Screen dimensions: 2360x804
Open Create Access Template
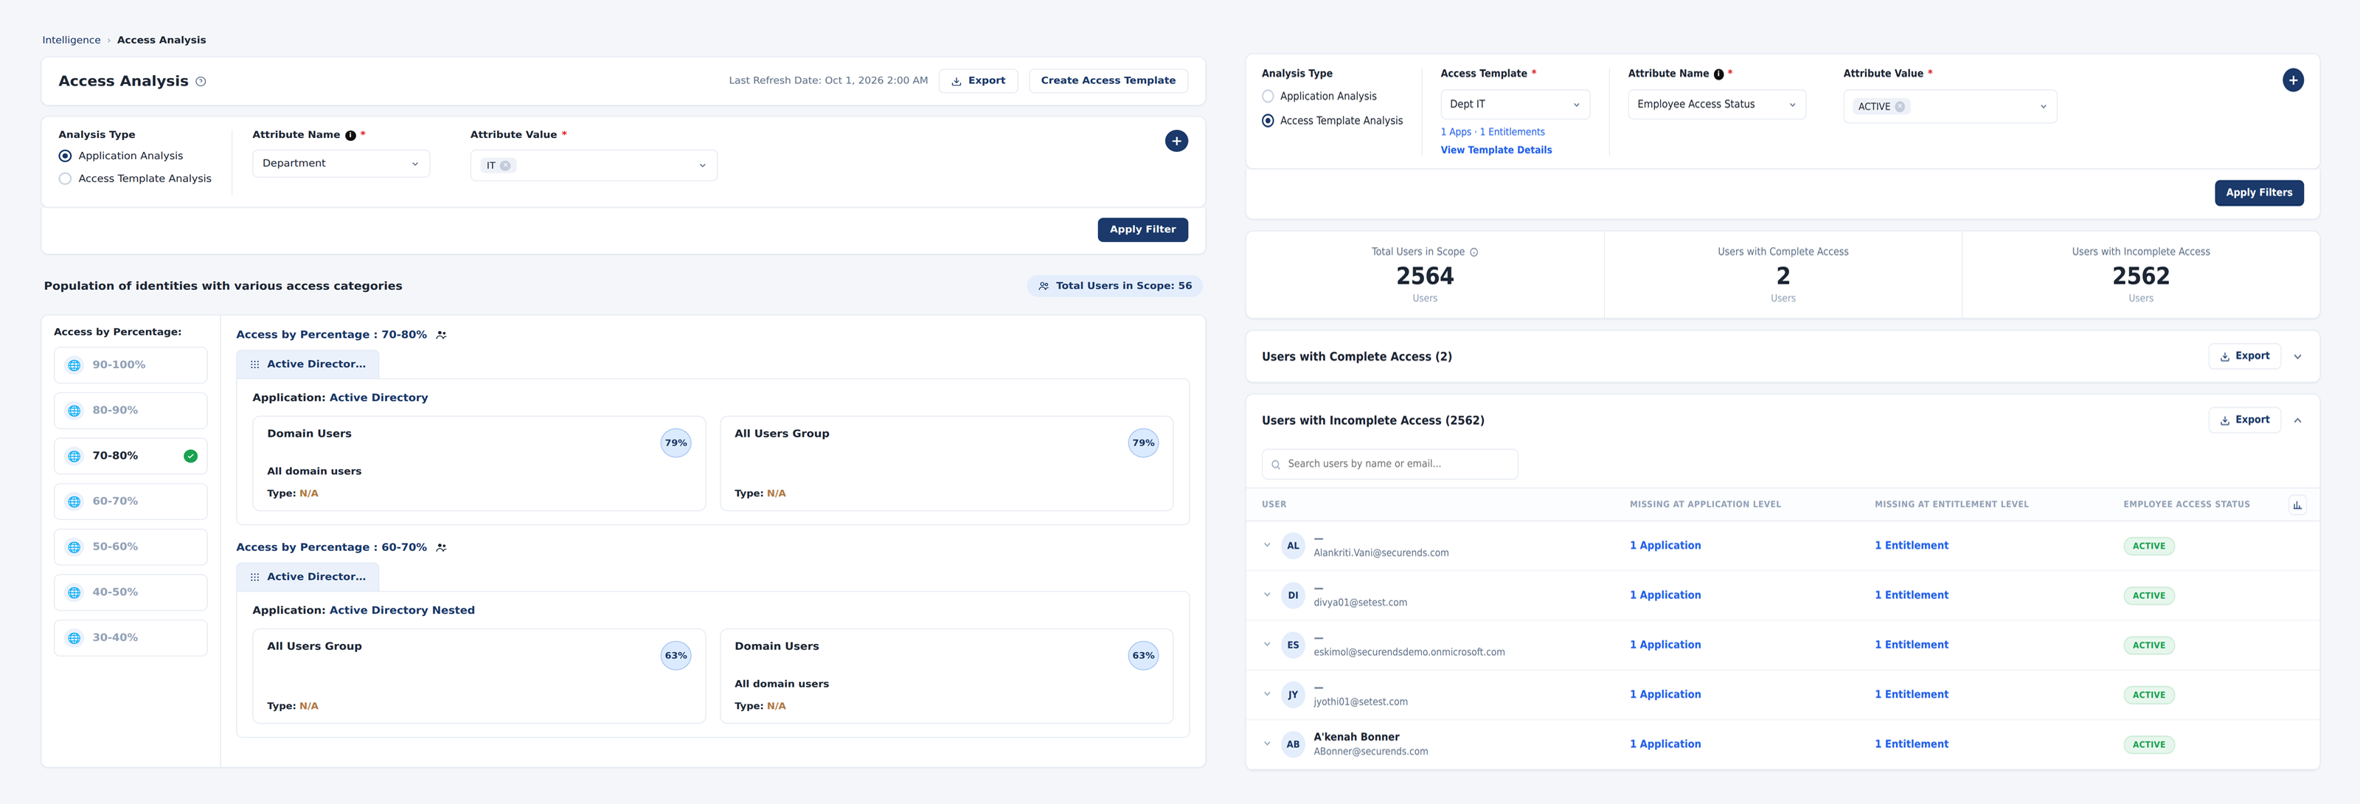coord(1108,80)
